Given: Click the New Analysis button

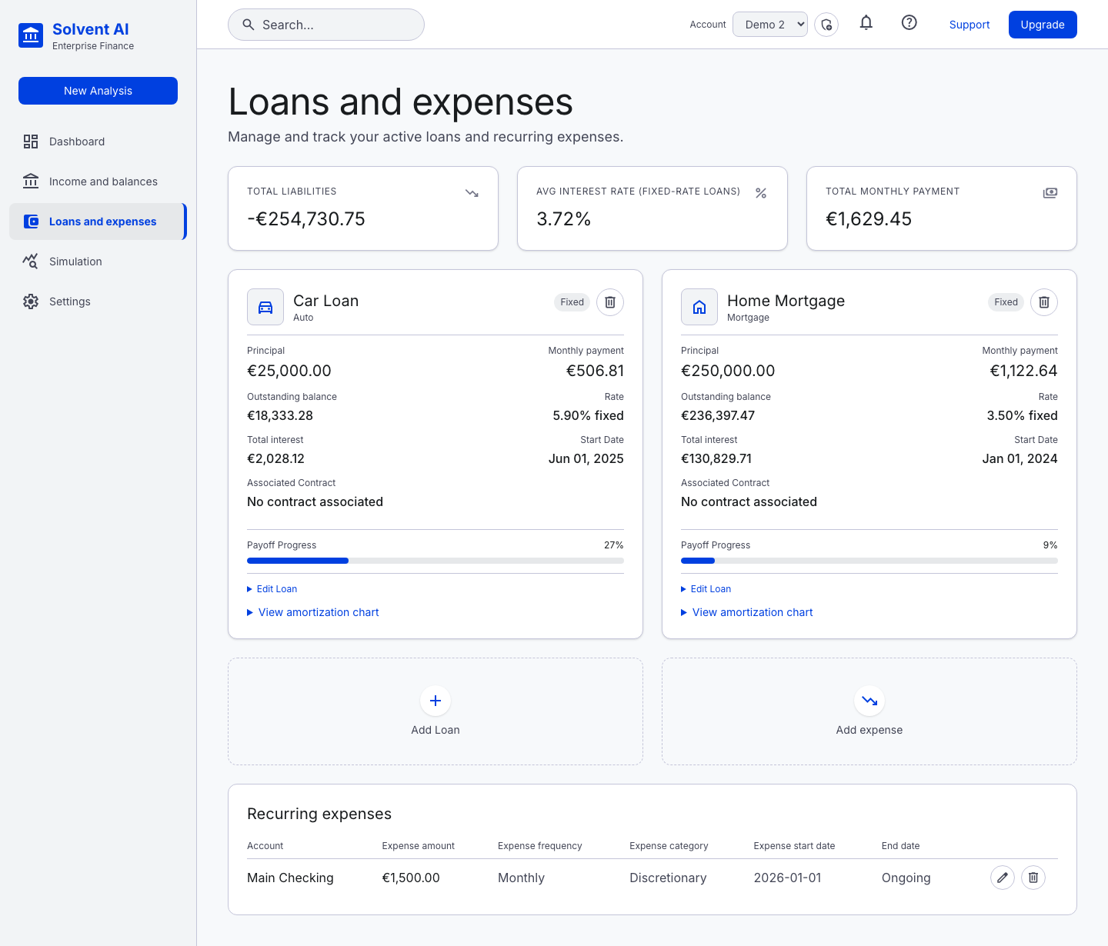Looking at the screenshot, I should click(x=98, y=91).
